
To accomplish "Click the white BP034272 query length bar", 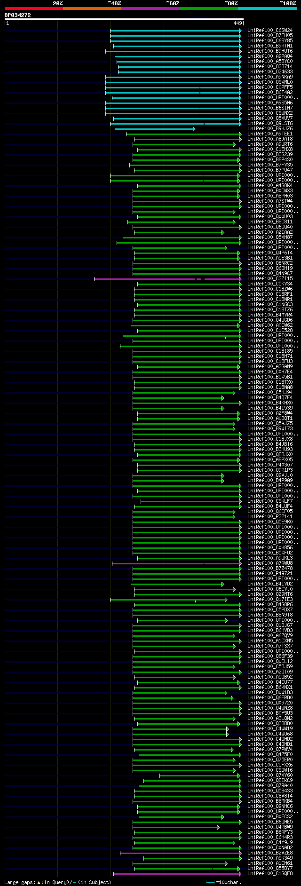I will (124, 19).
